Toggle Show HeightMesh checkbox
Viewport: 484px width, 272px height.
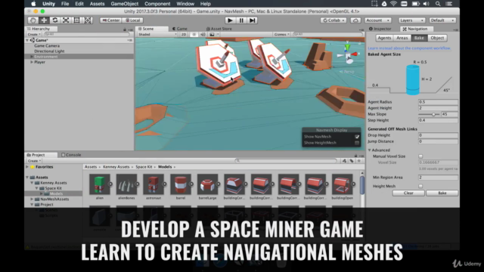click(x=357, y=143)
